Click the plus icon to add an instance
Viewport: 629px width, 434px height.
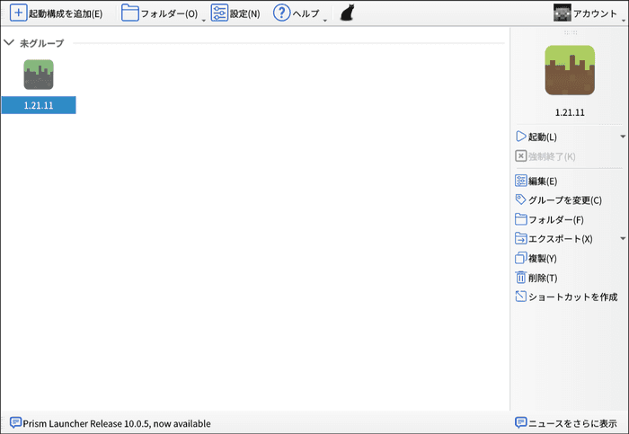click(x=18, y=13)
